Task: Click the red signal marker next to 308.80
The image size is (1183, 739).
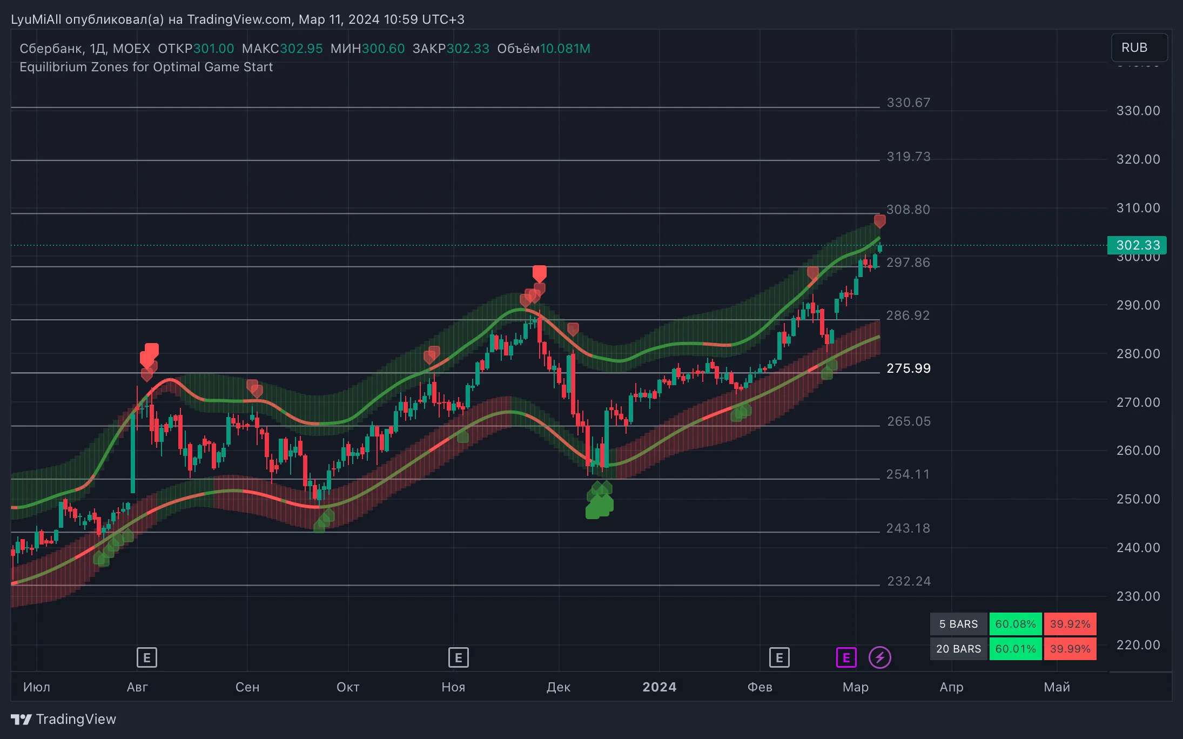Action: click(879, 221)
